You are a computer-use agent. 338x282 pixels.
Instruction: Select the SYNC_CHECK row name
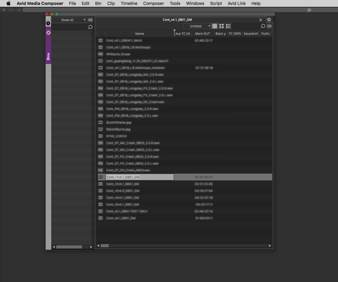coord(116,136)
